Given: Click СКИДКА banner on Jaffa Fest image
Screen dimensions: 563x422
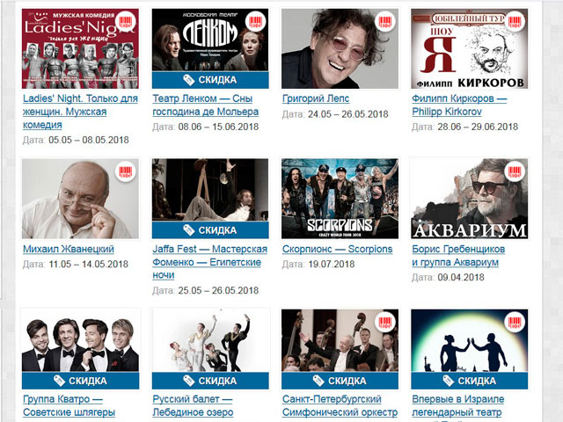Looking at the screenshot, I should click(210, 230).
